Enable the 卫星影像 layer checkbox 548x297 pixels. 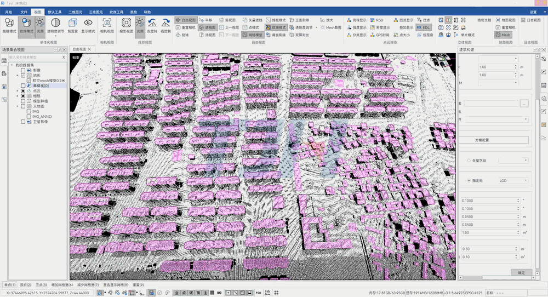point(23,122)
